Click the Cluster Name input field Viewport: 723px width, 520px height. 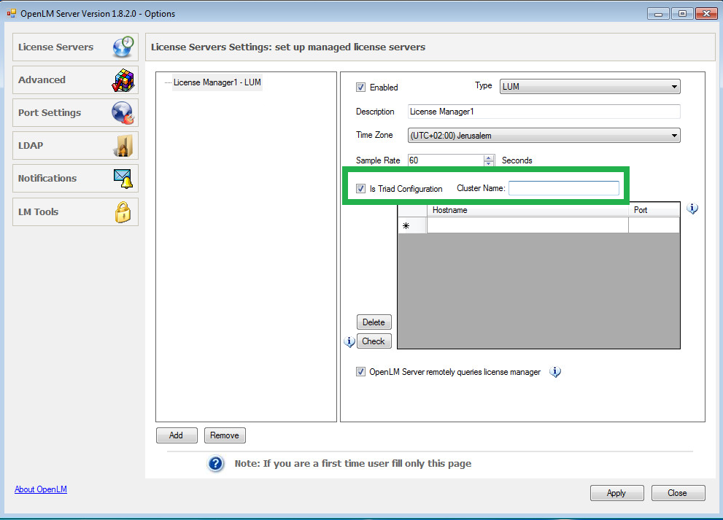563,188
